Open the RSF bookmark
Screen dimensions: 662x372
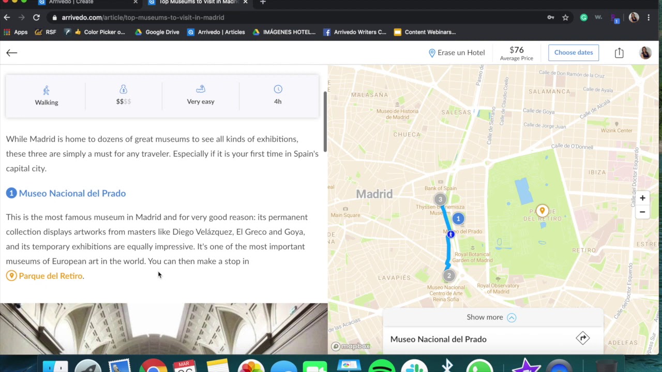45,32
